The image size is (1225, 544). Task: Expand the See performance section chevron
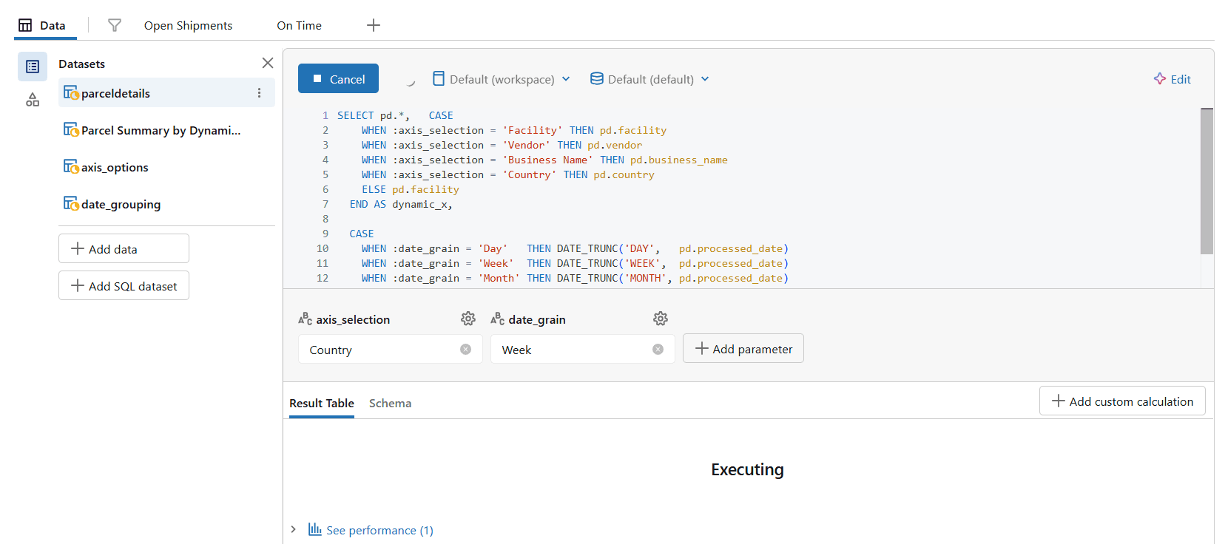click(x=294, y=529)
